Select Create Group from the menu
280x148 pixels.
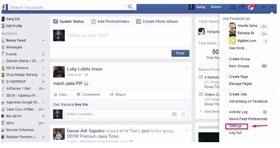tap(240, 59)
